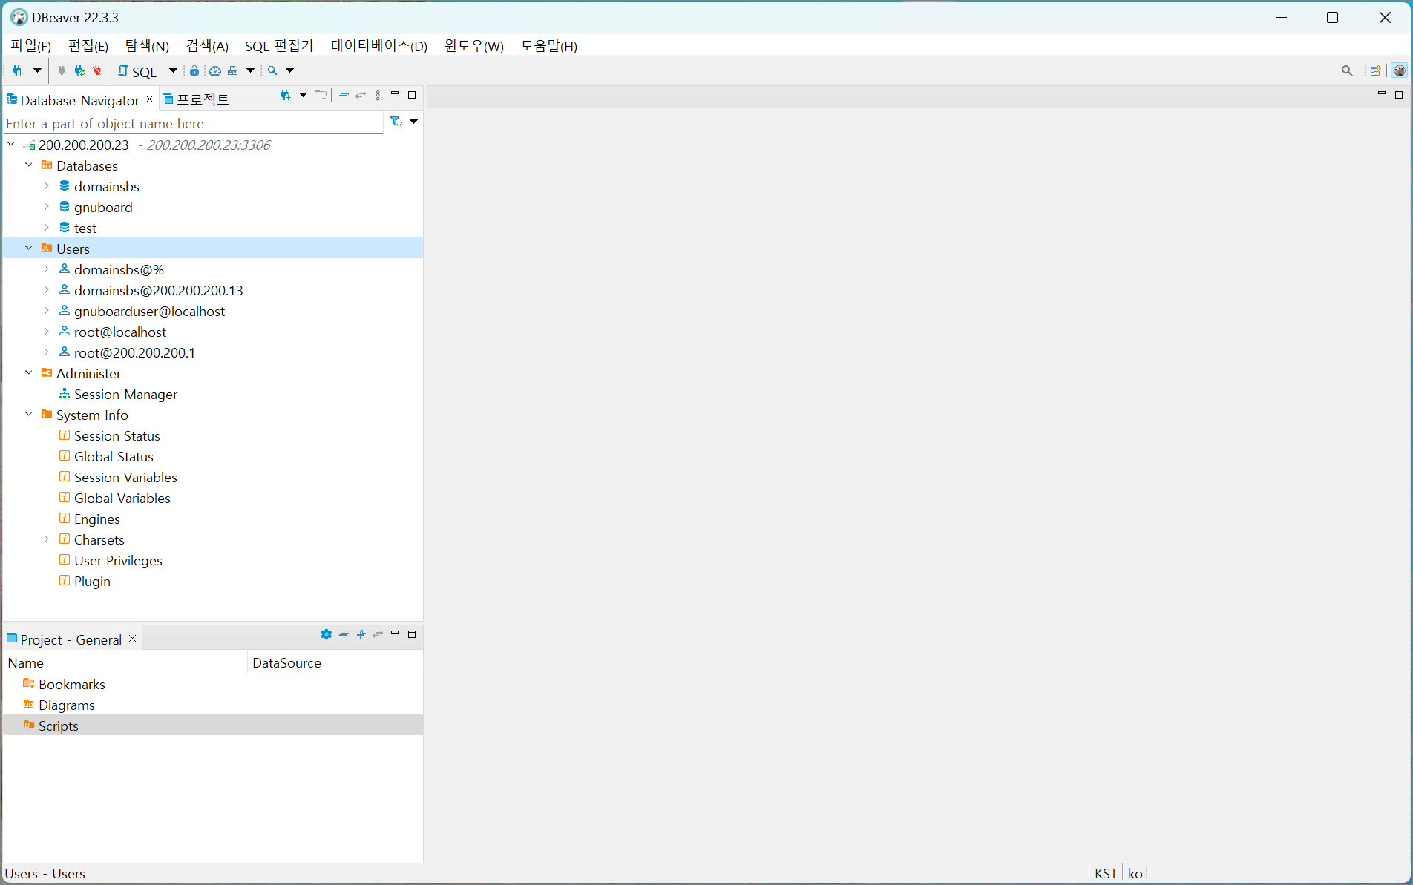The height and width of the screenshot is (885, 1413).
Task: Click the navigator filter settings funnel icon
Action: click(x=396, y=122)
